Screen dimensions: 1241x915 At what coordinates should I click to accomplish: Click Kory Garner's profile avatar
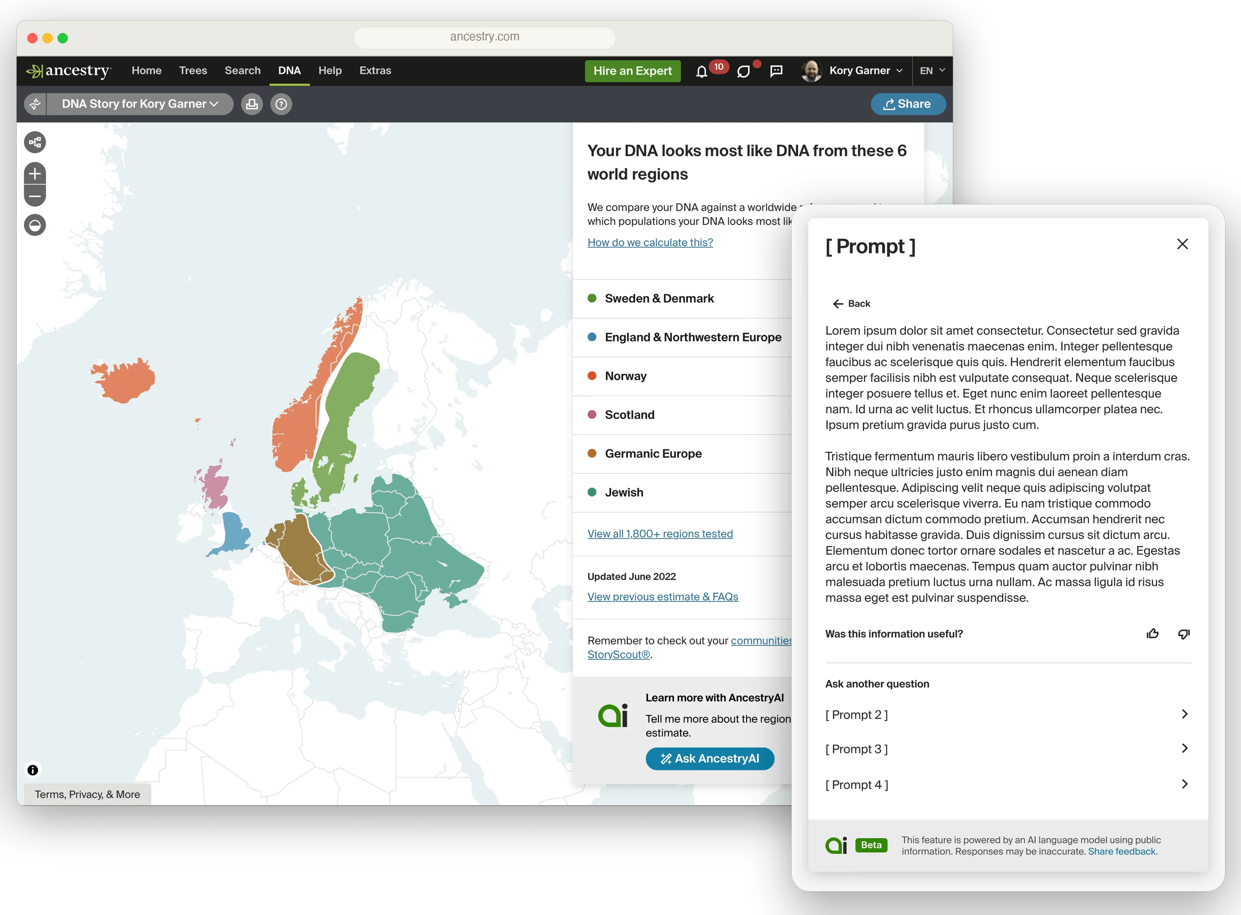pos(811,71)
